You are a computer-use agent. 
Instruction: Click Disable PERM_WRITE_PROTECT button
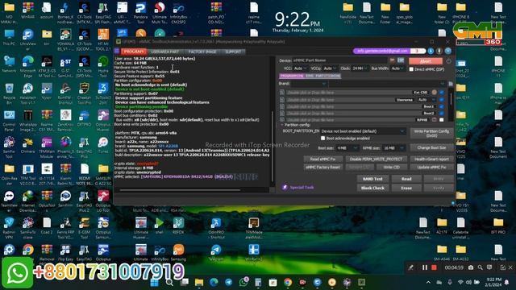click(x=376, y=159)
